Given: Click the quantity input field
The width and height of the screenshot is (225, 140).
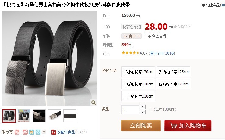Looking at the screenshot, I should coord(130,109).
